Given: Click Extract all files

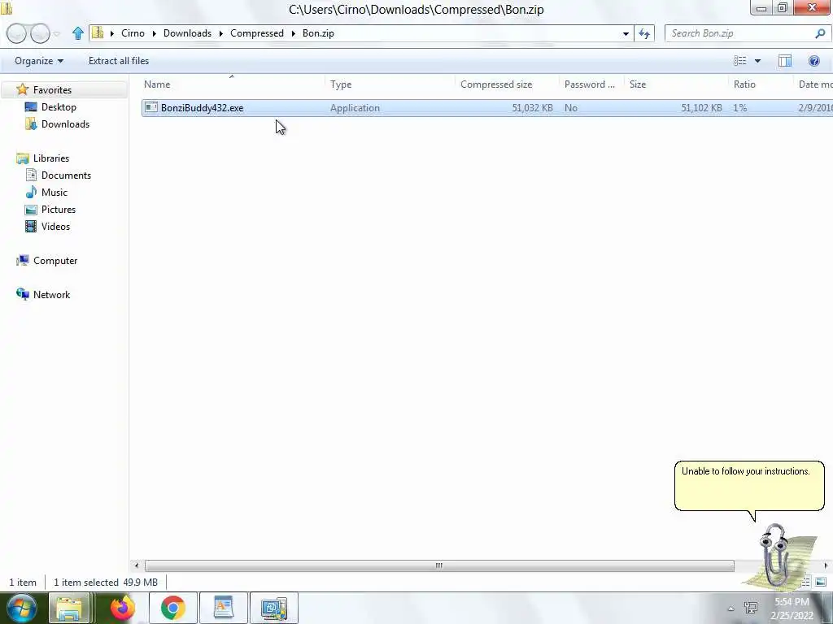Looking at the screenshot, I should coord(119,61).
